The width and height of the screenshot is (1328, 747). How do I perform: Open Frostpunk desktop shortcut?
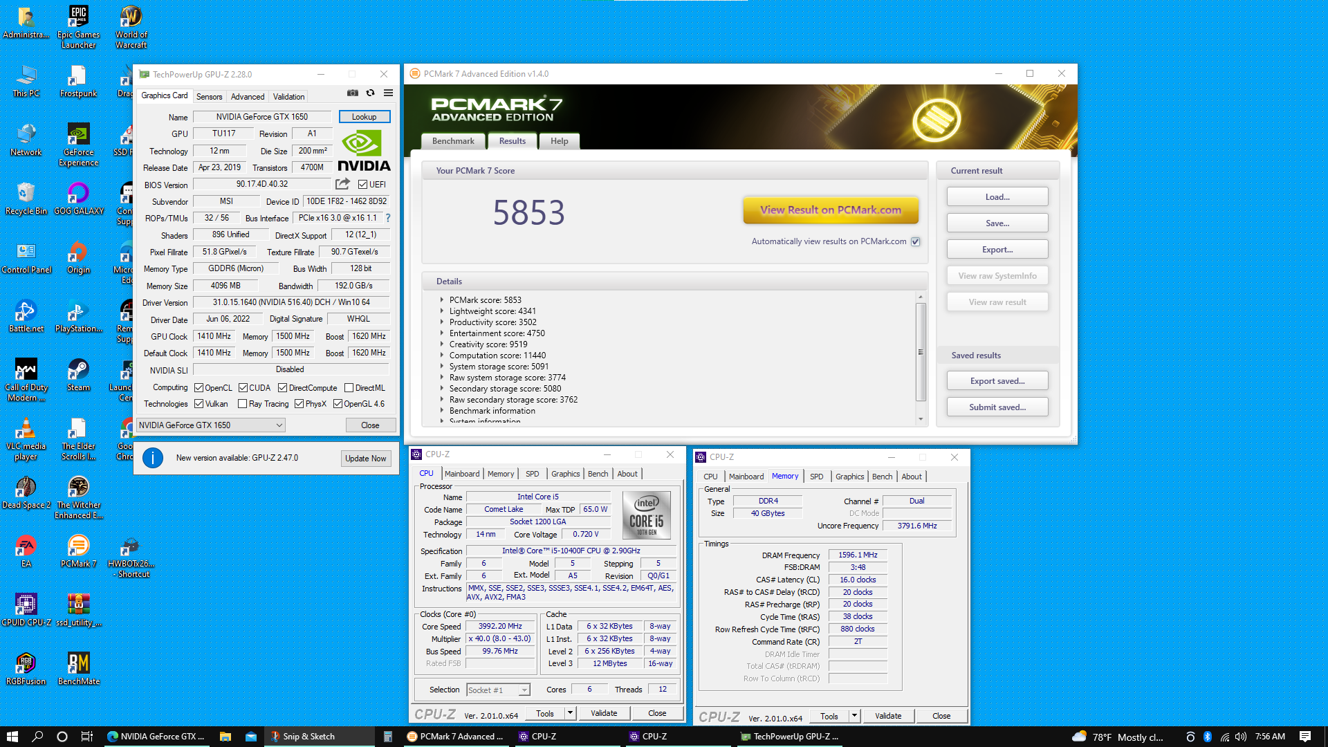coord(78,82)
